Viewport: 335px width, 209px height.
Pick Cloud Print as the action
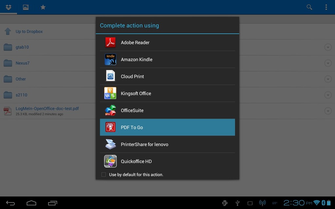[167, 76]
